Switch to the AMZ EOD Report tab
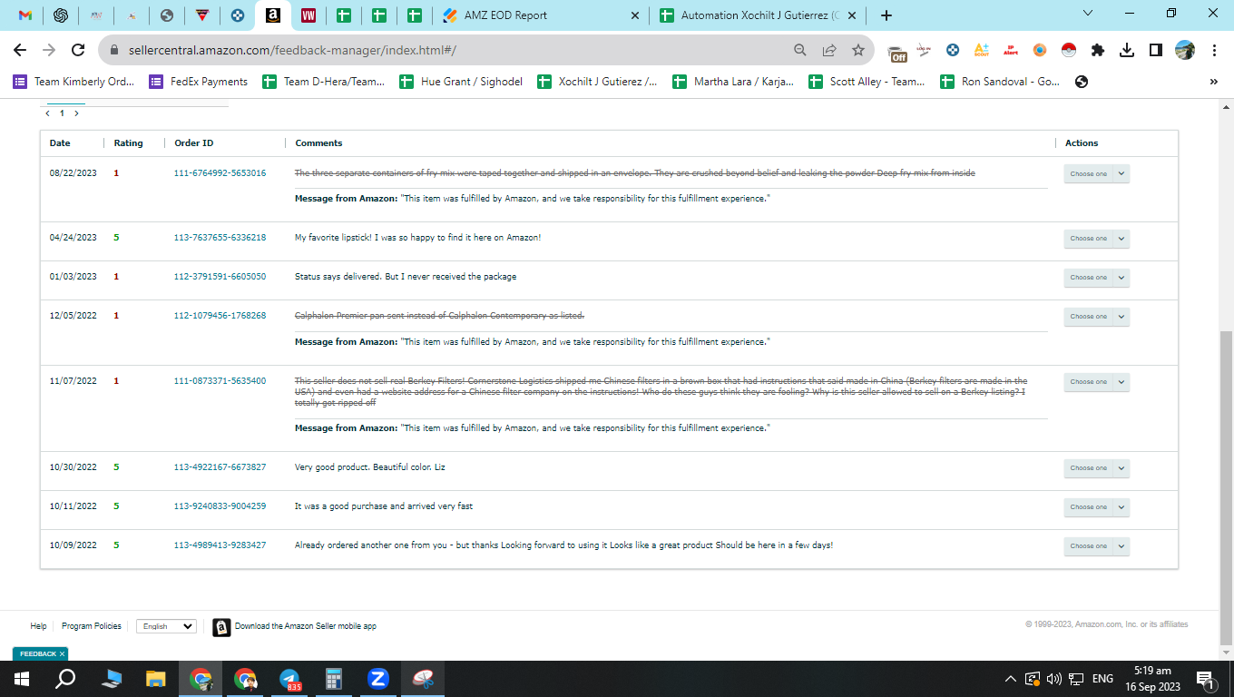The image size is (1234, 697). (x=543, y=15)
